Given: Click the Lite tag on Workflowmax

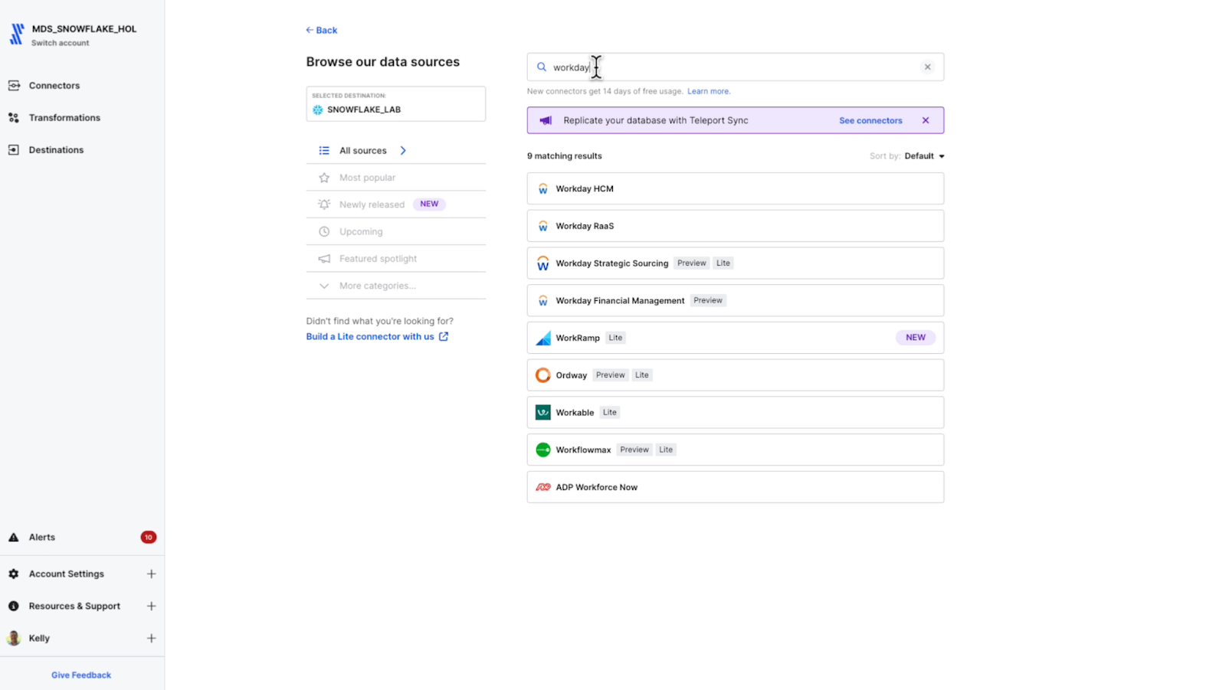Looking at the screenshot, I should click(666, 450).
